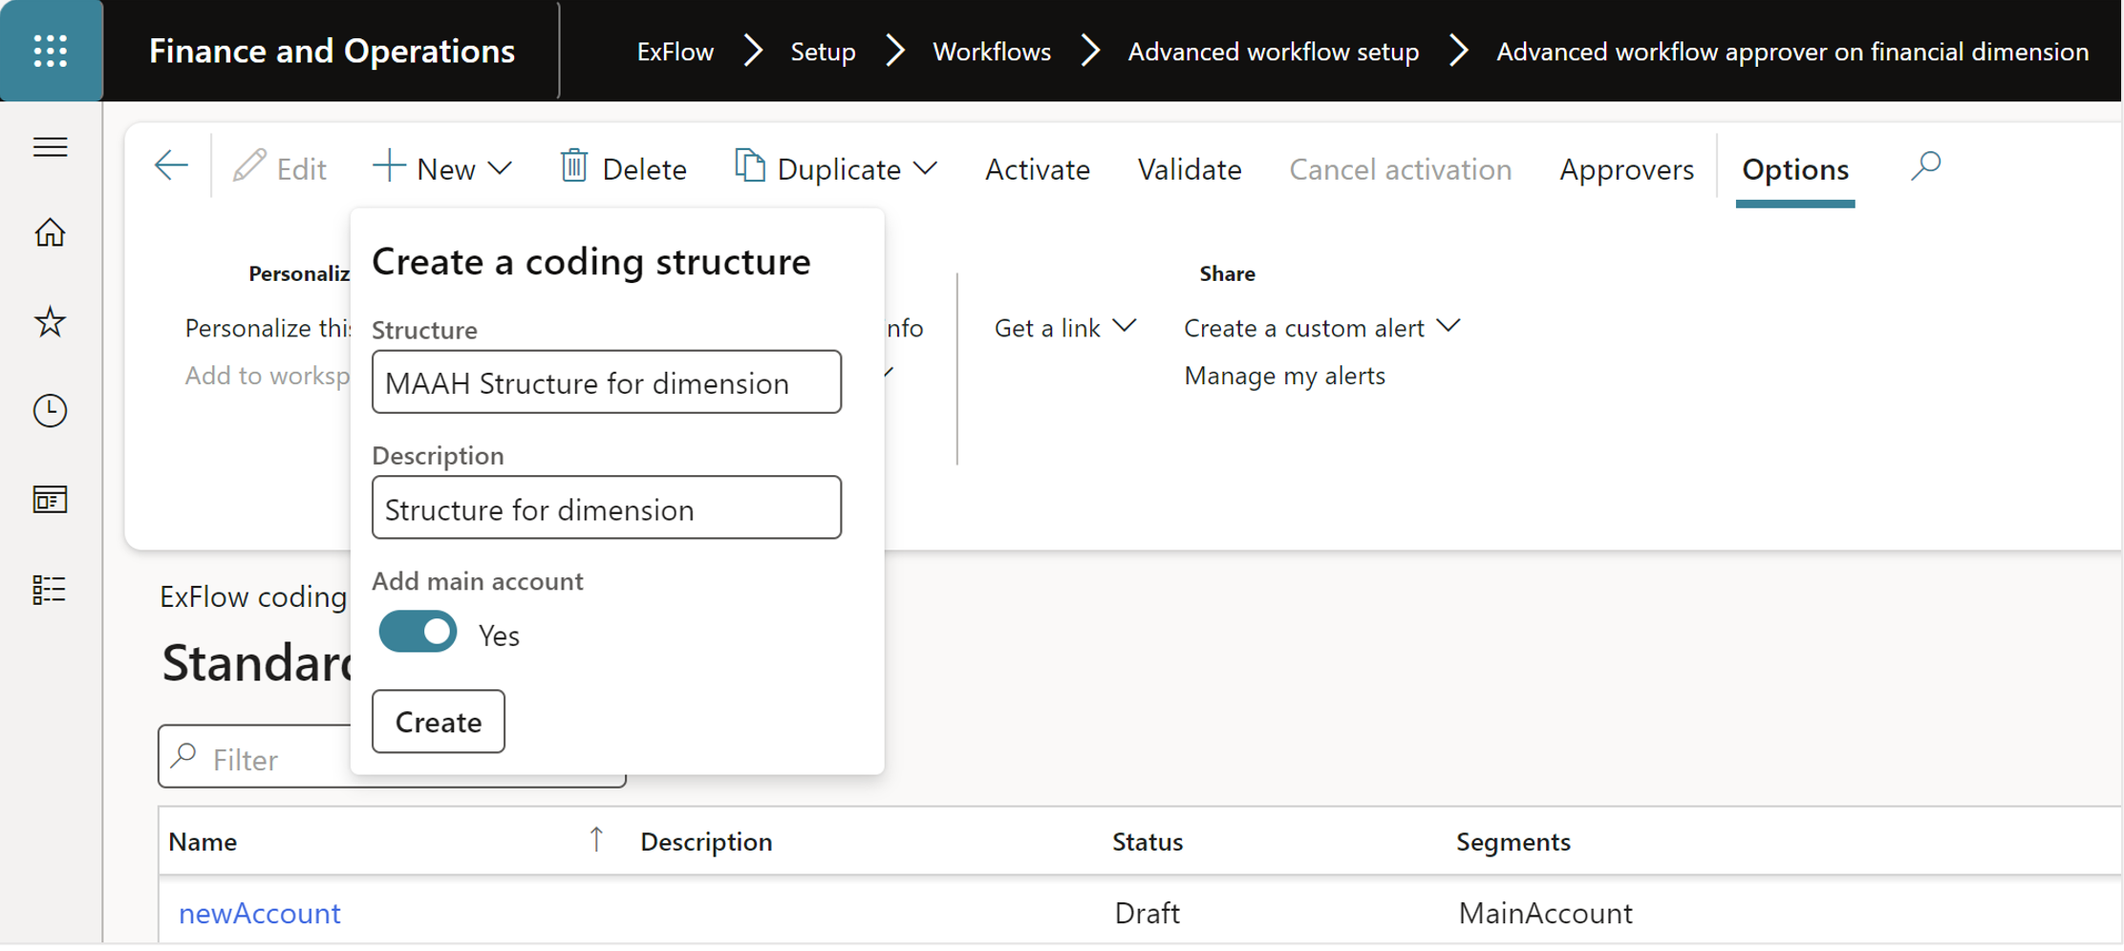This screenshot has height=951, width=2124.
Task: Click the back arrow icon
Action: [171, 166]
